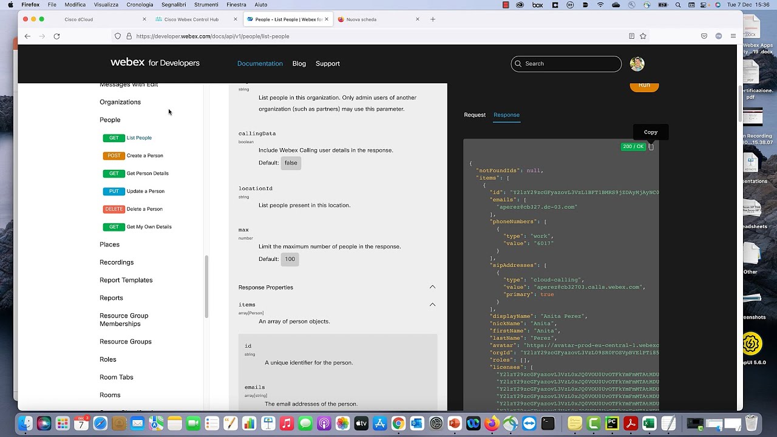View site security lock info

[x=129, y=36]
